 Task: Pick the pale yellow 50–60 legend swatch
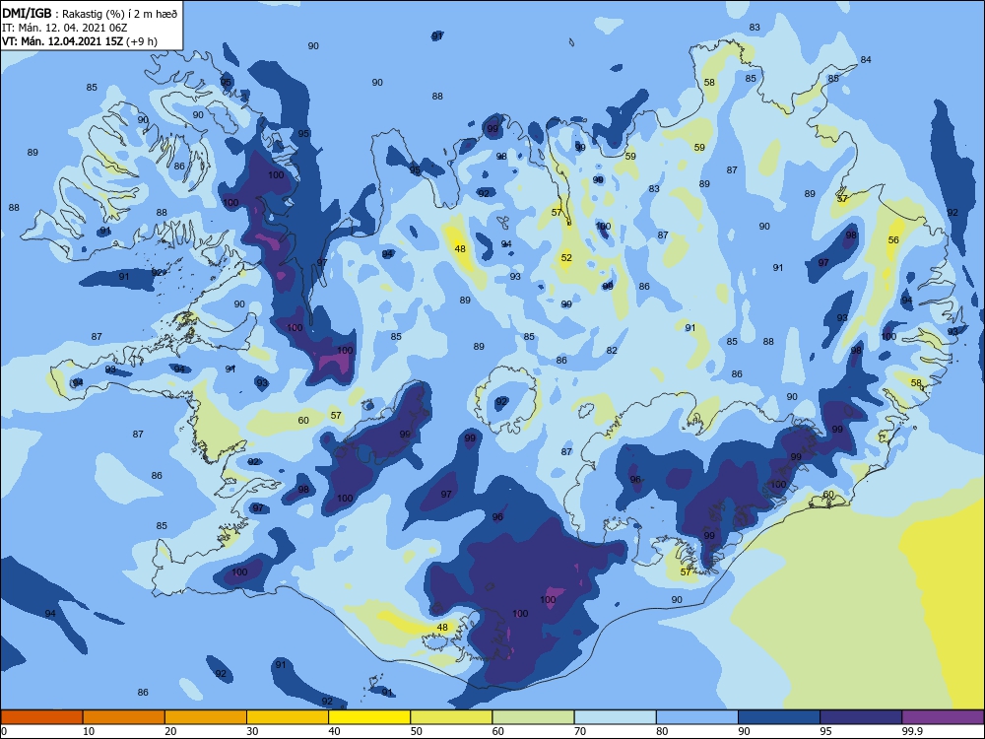click(452, 717)
